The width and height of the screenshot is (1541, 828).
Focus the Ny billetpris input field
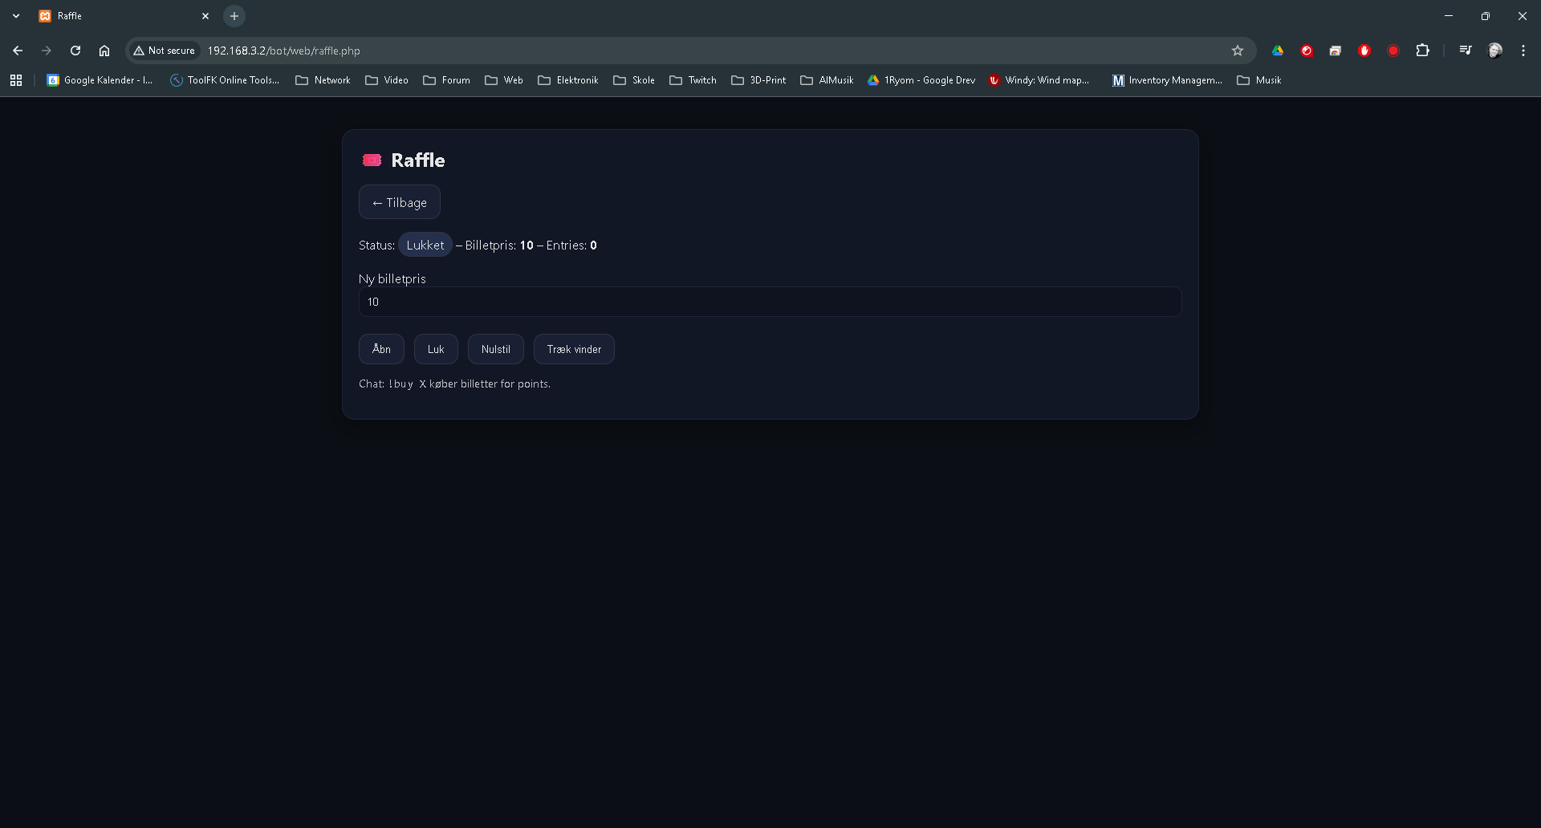(769, 302)
